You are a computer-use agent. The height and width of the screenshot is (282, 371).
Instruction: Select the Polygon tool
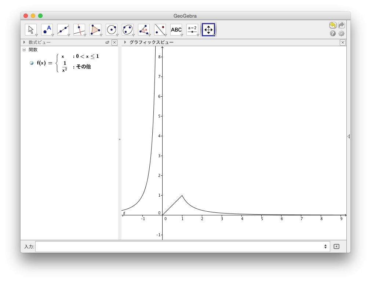tap(95, 30)
